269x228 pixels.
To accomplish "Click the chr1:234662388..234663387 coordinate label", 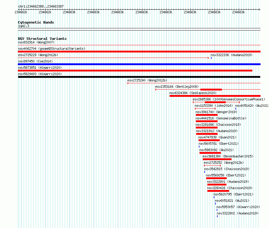I will [x=41, y=6].
